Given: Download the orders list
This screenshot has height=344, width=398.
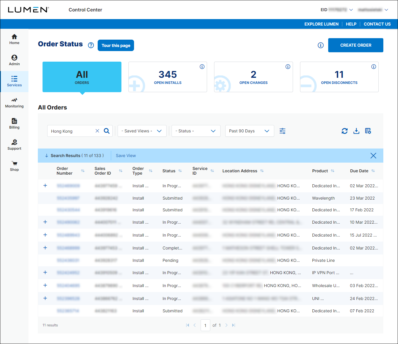Looking at the screenshot, I should [356, 131].
